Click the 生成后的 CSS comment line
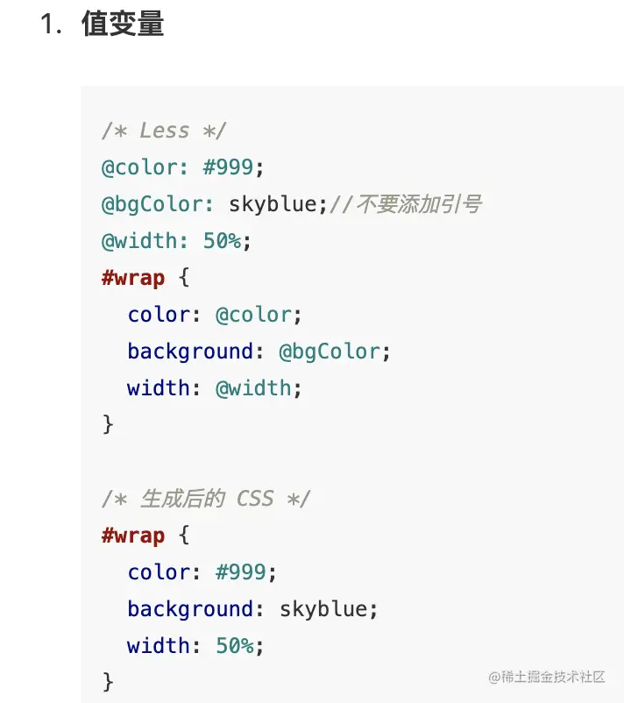Image resolution: width=624 pixels, height=703 pixels. pyautogui.click(x=206, y=499)
